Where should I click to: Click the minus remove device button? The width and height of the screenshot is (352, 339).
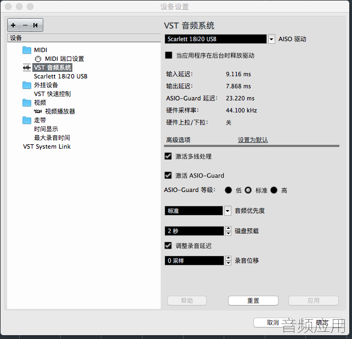(25, 25)
